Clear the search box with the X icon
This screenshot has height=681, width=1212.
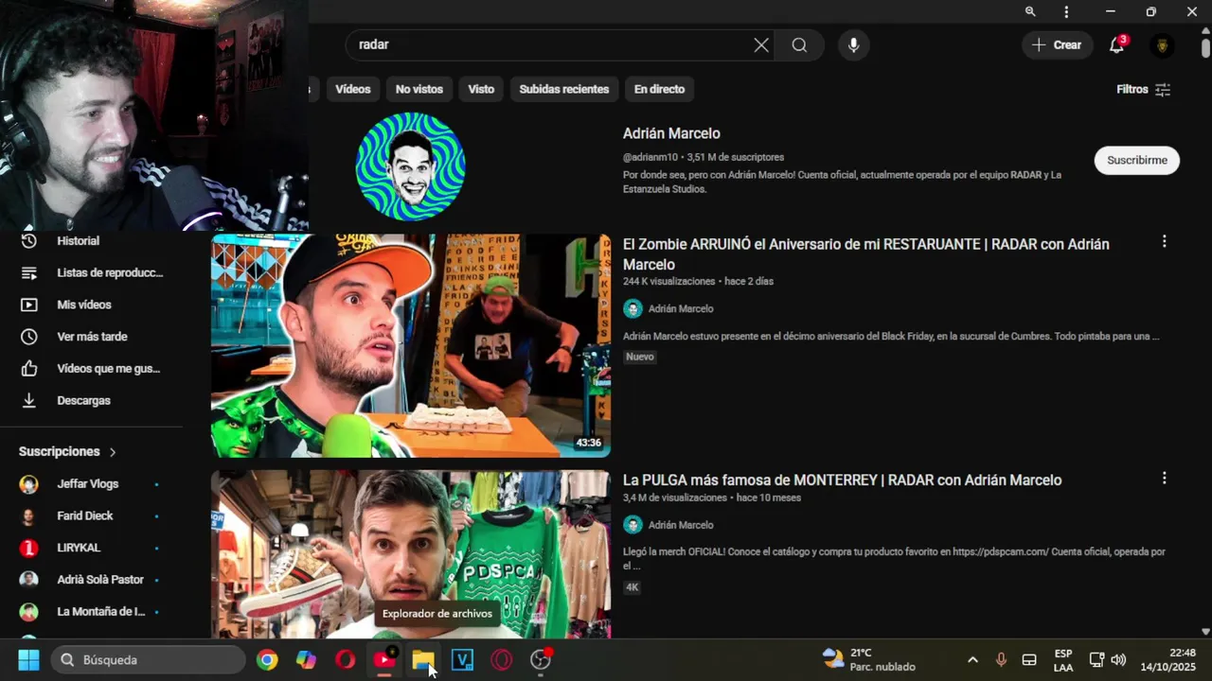point(761,45)
